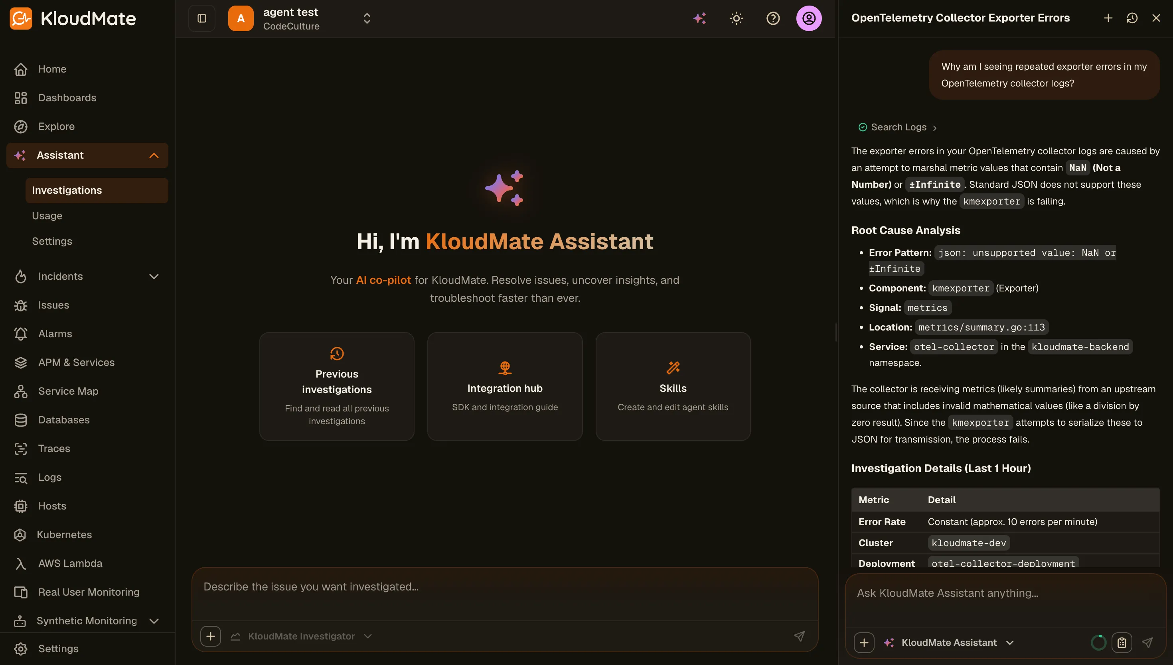
Task: Expand the Incidents menu chevron
Action: coord(154,276)
